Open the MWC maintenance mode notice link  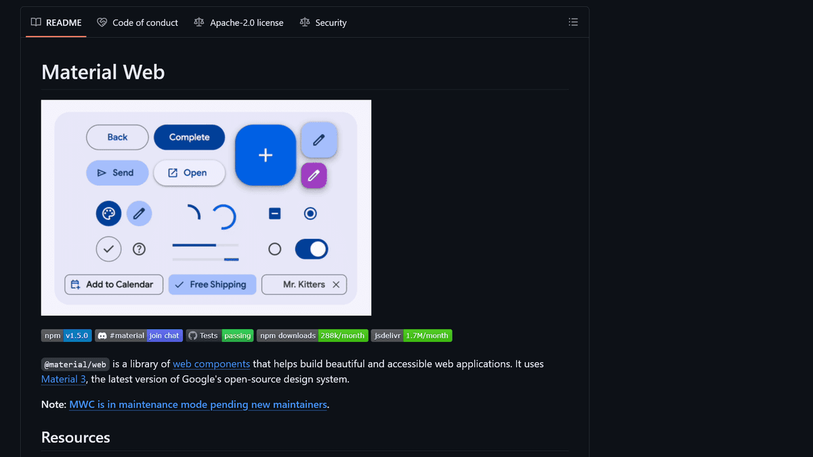click(x=199, y=405)
